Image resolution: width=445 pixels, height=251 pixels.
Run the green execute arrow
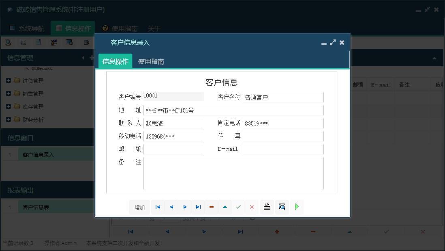pyautogui.click(x=297, y=207)
